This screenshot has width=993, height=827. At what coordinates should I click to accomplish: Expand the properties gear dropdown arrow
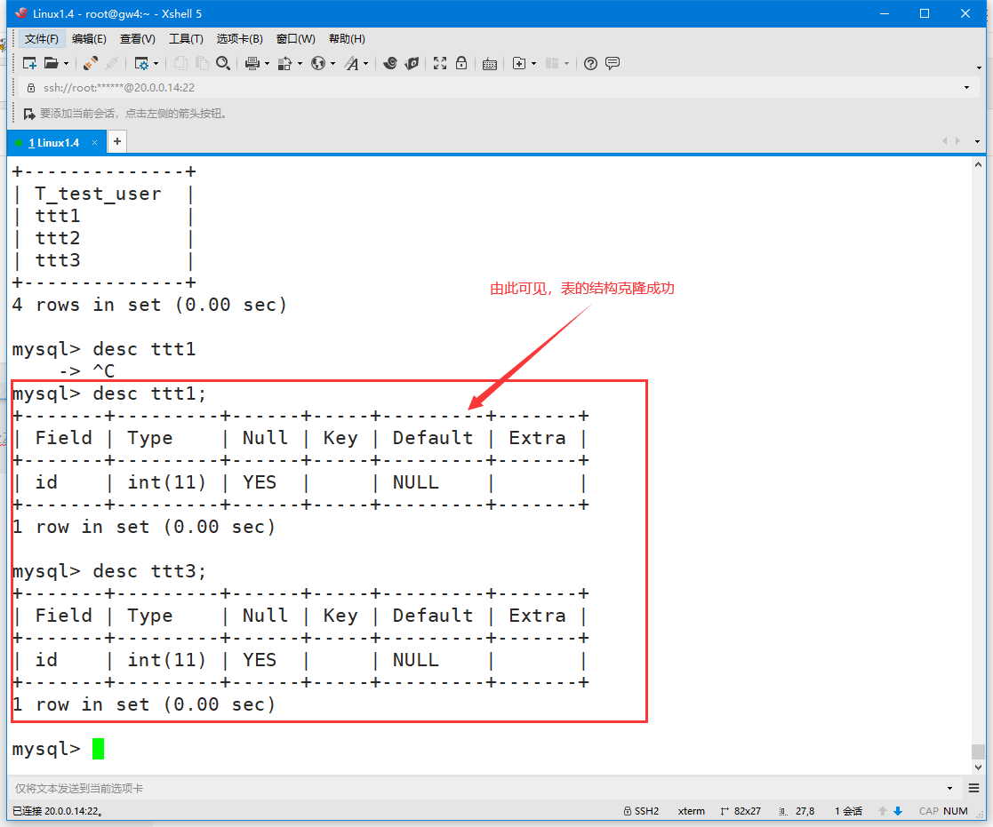click(156, 64)
